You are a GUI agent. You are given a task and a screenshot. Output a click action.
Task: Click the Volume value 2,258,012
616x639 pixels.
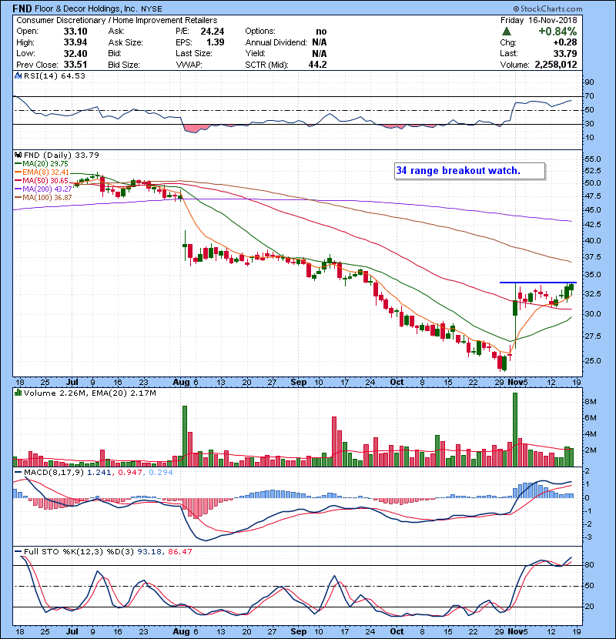click(556, 65)
